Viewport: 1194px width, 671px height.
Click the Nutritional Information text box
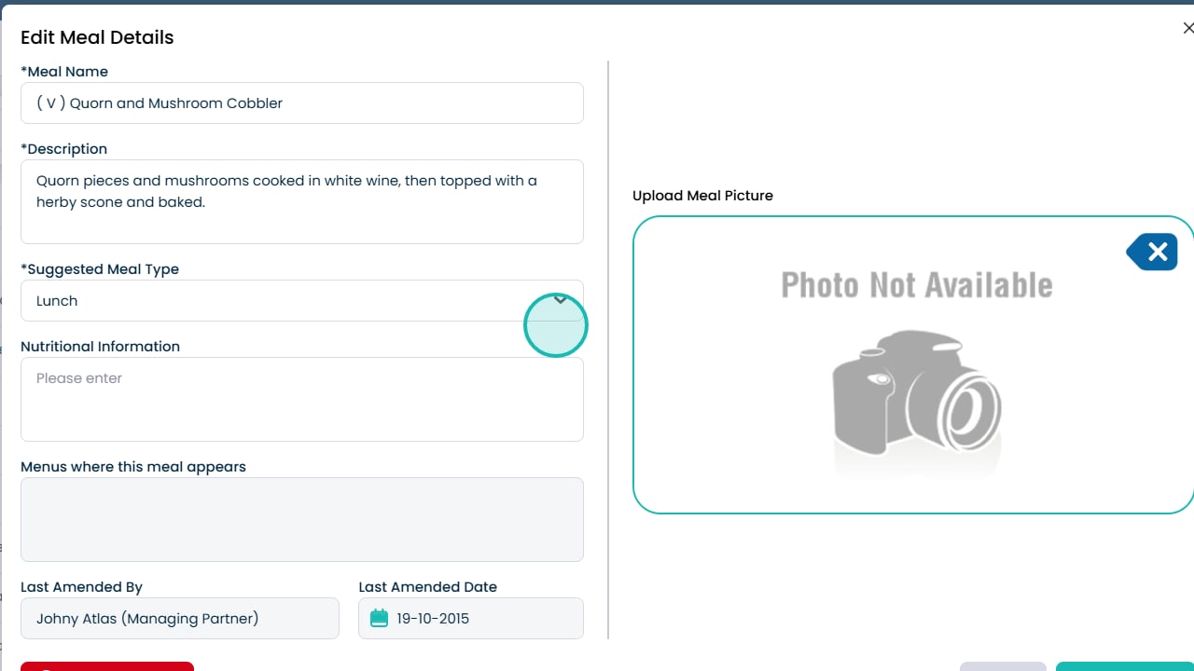[x=301, y=399]
